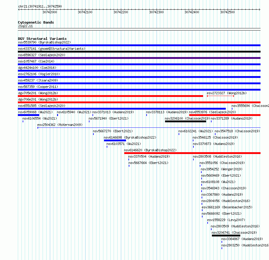Click nsv3546943 (Chaisson2019) label
This screenshot has width=269, height=260.
tap(224, 188)
